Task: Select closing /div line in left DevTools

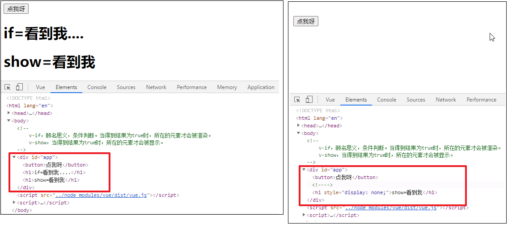Action: coord(26,187)
